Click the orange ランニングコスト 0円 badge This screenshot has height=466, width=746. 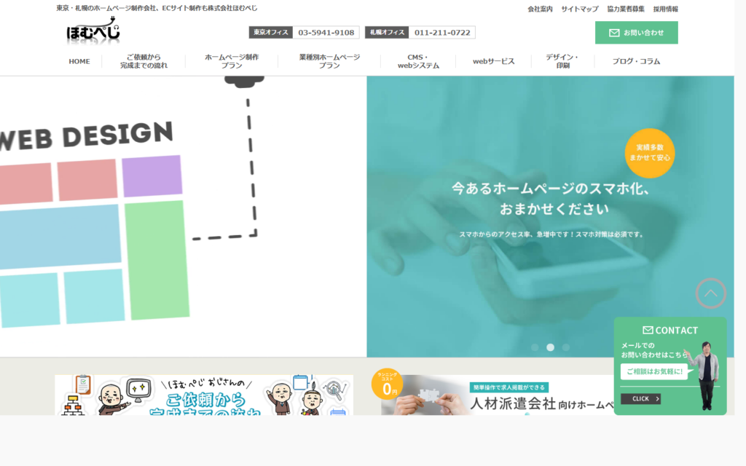[x=387, y=384]
